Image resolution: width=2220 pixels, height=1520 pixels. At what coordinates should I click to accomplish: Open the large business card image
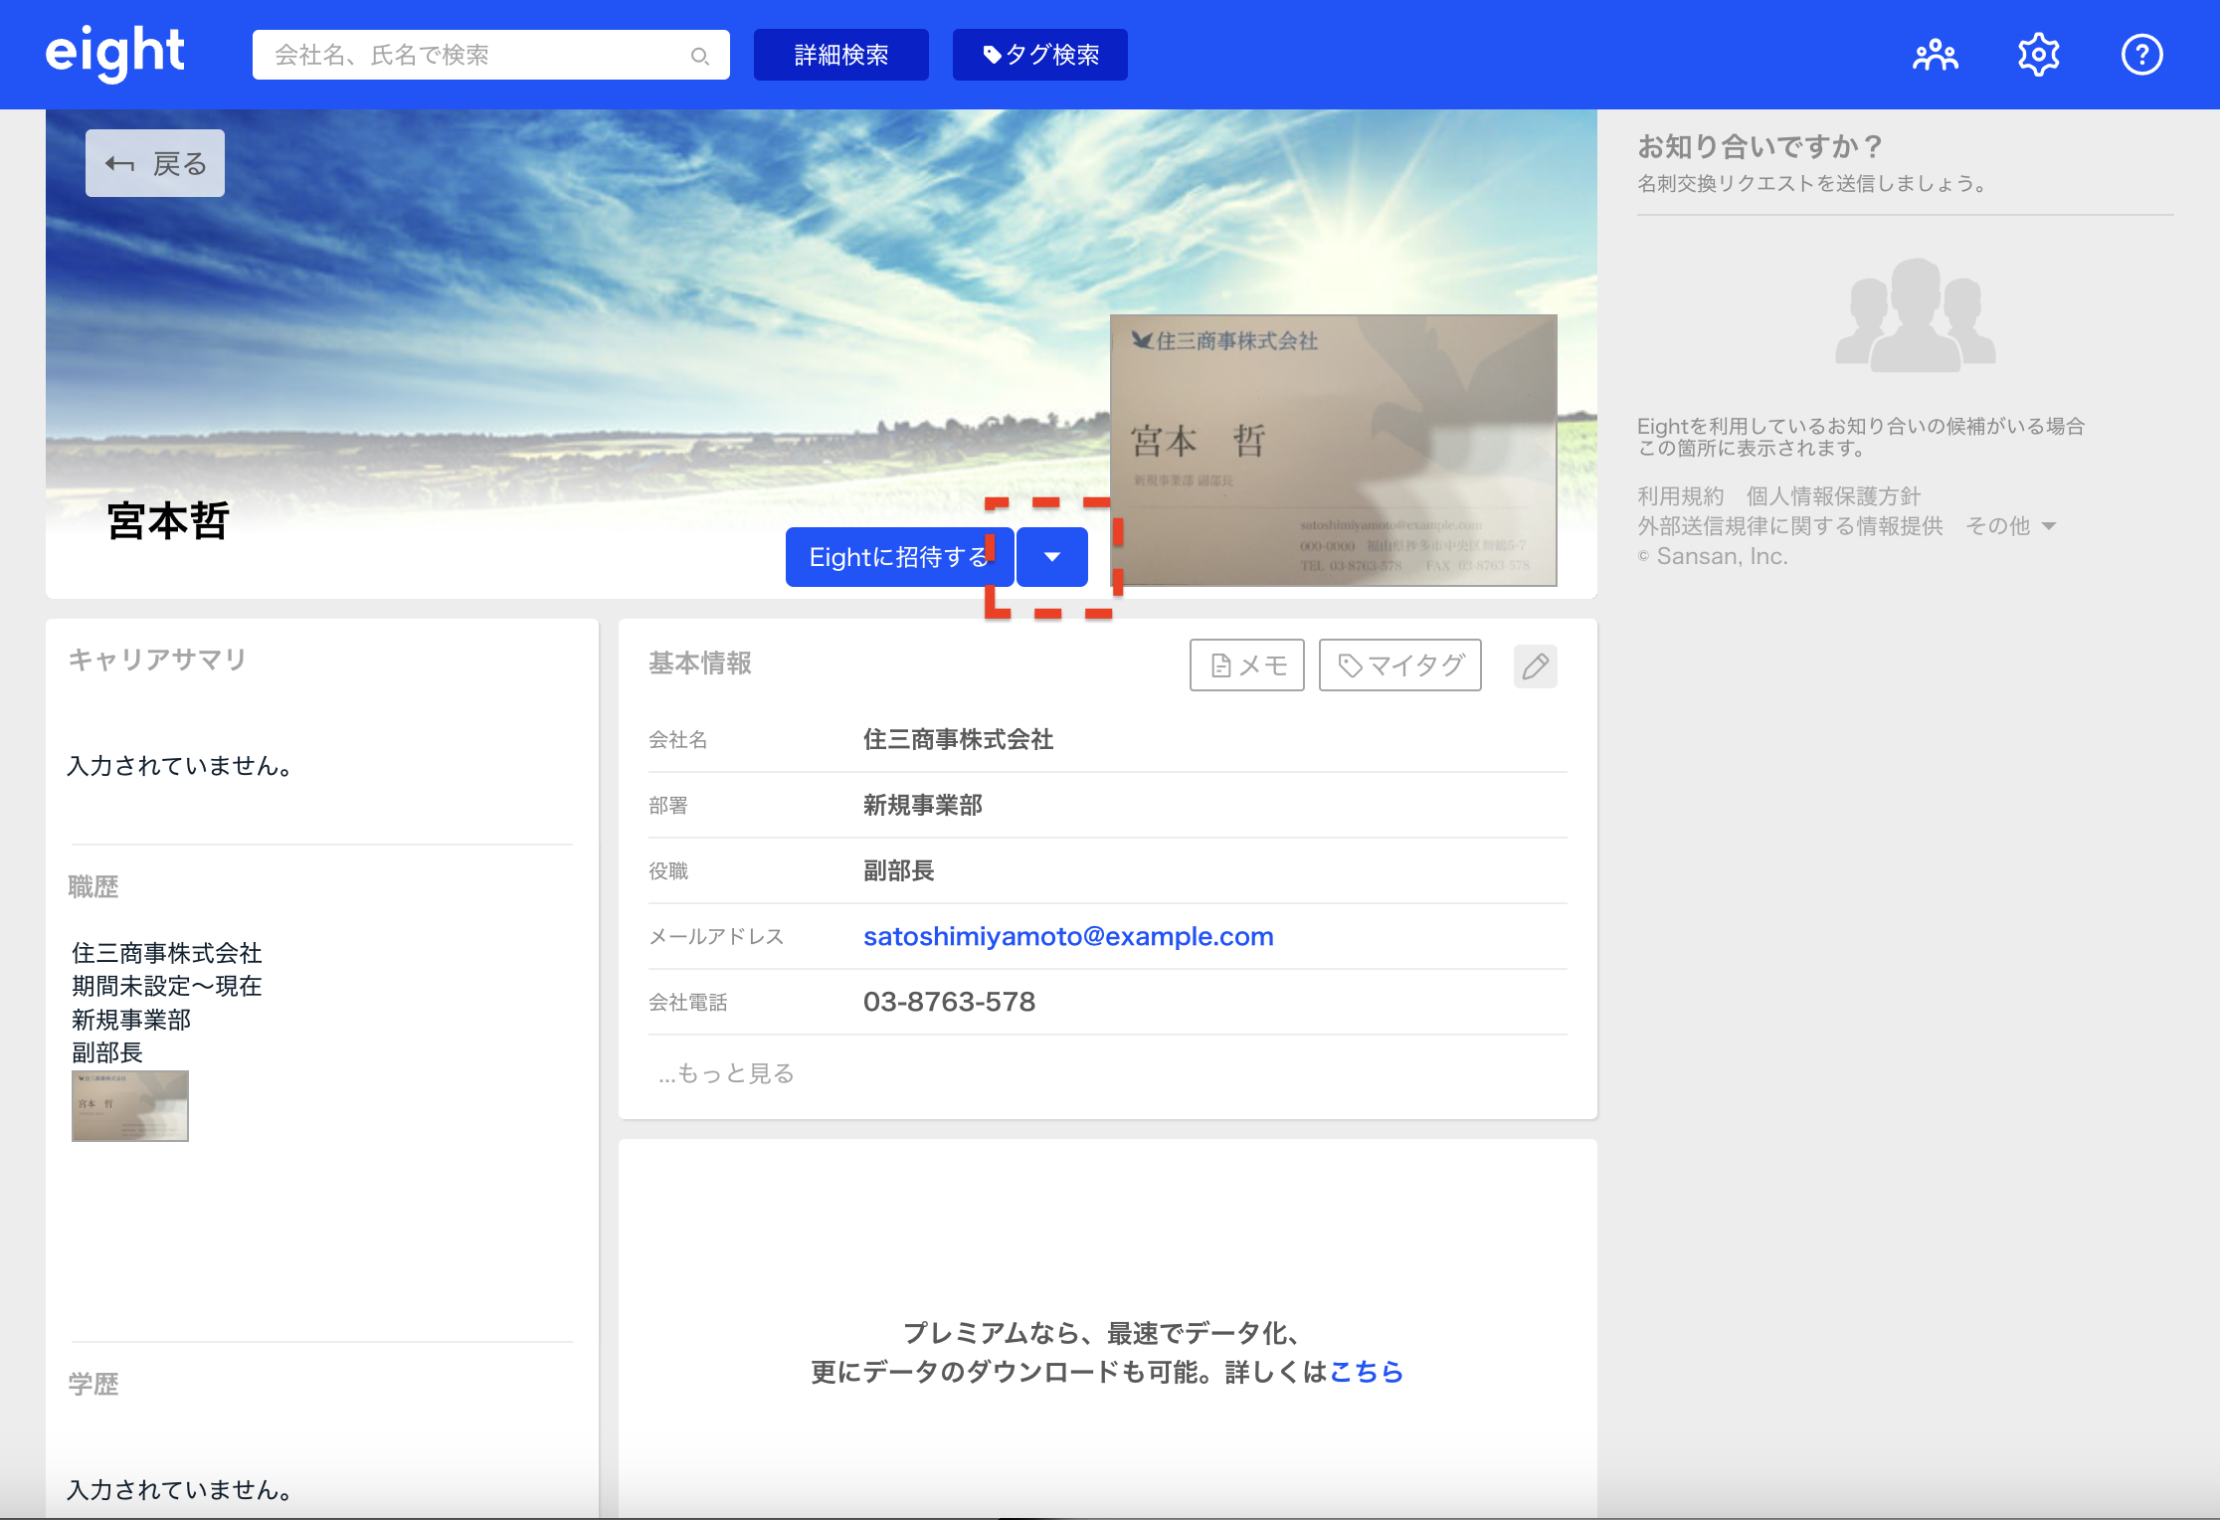(x=1333, y=450)
